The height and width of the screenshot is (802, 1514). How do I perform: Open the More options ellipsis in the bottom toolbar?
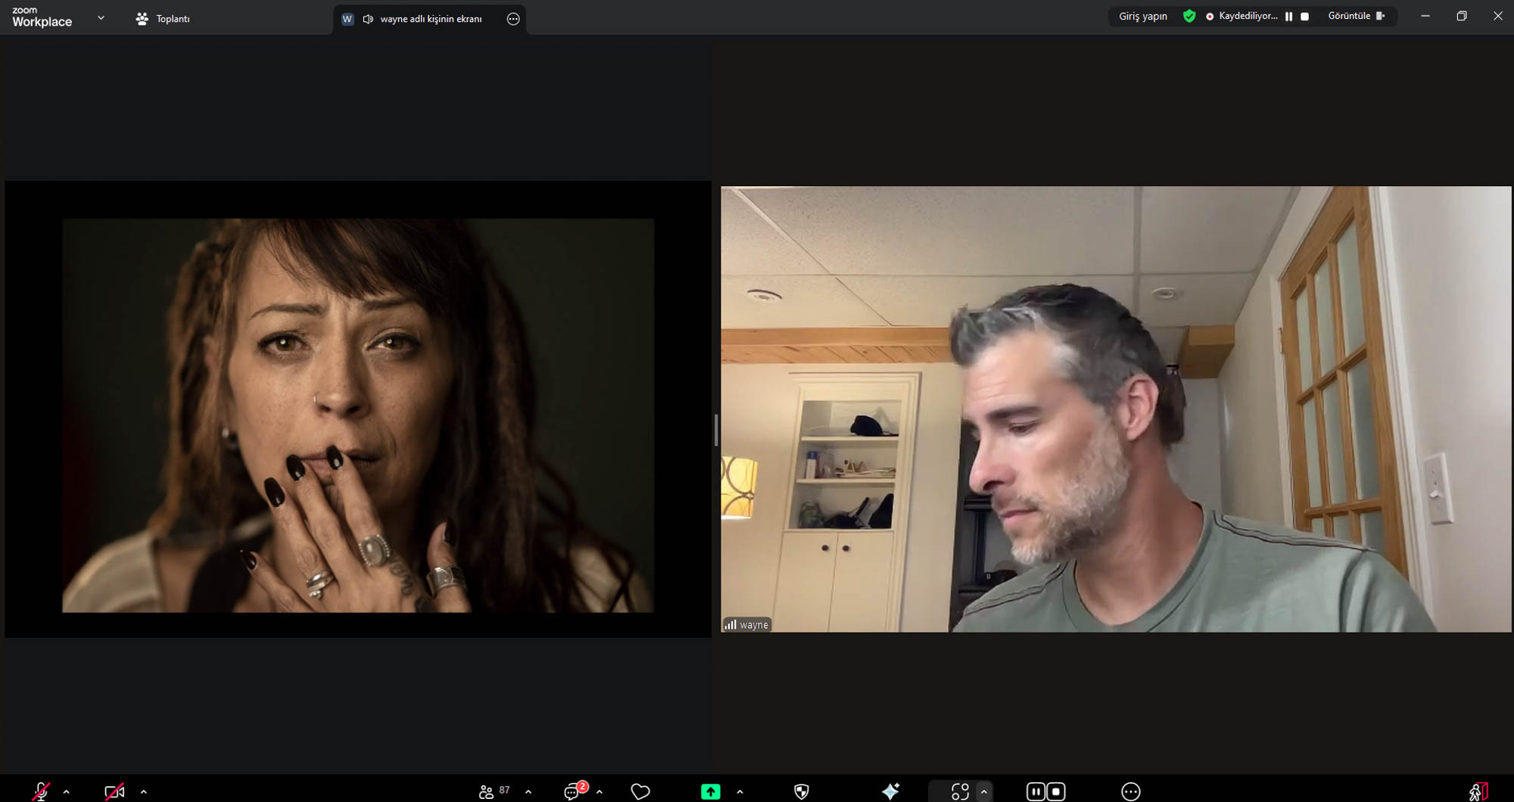tap(1131, 791)
